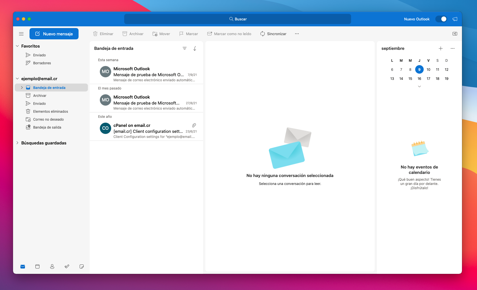
Task: Click the filter messages icon
Action: [x=185, y=48]
